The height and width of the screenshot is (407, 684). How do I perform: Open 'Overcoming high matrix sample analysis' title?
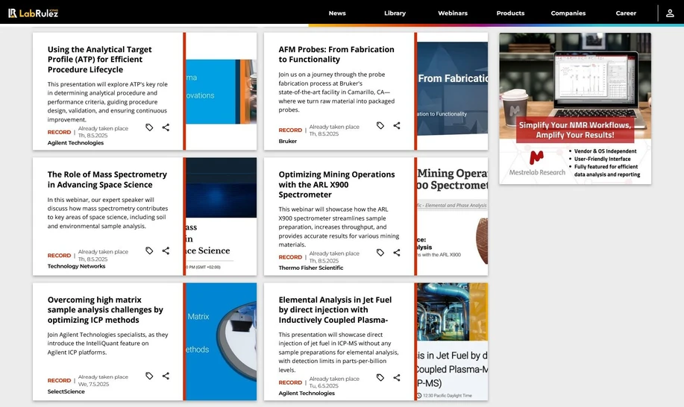[x=105, y=310]
